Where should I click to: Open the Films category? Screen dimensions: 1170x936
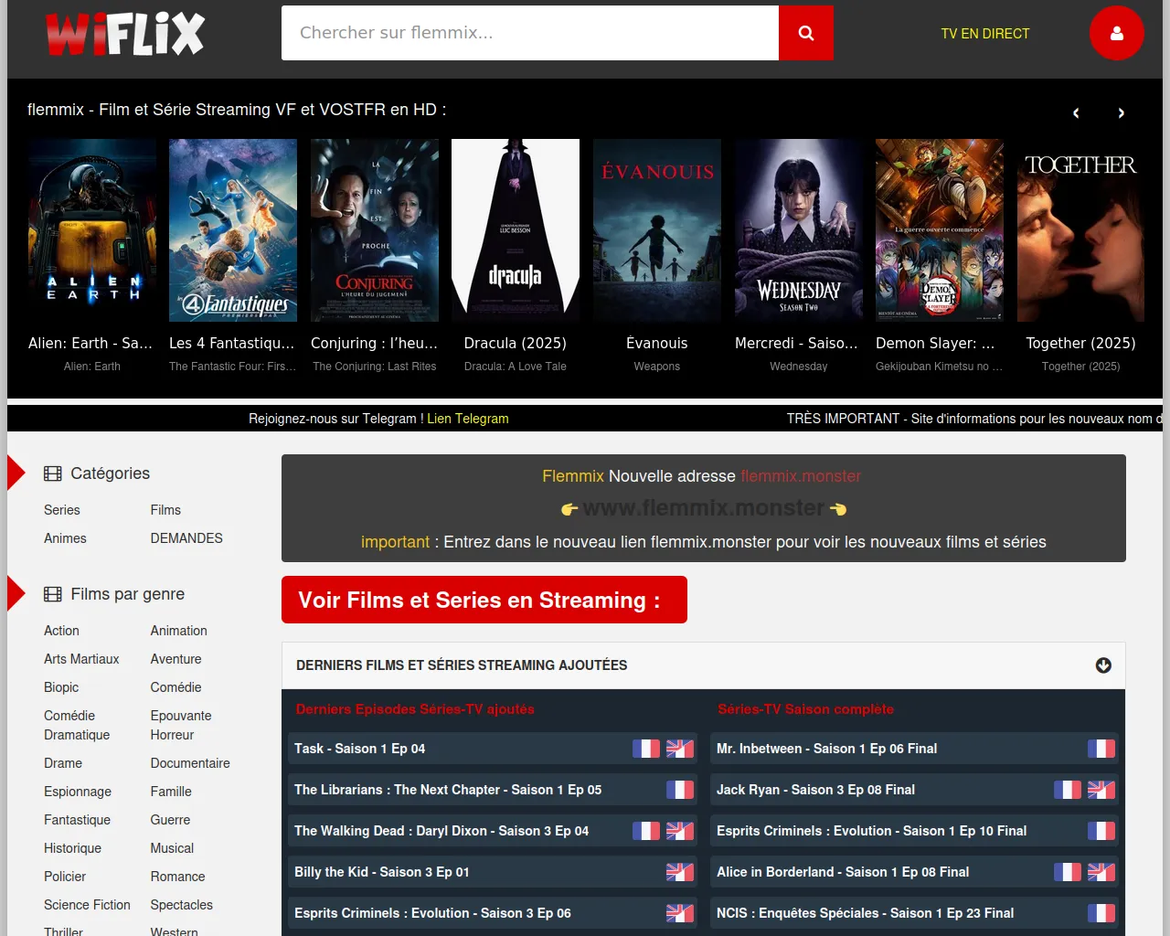[165, 510]
